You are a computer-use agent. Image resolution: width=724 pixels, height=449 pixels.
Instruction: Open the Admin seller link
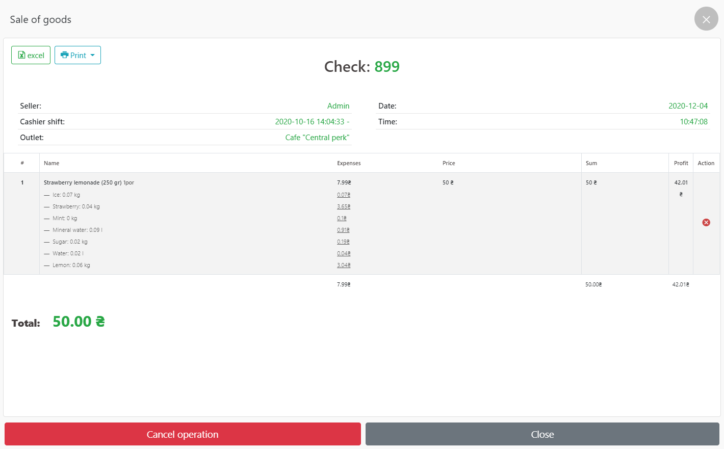click(x=338, y=106)
